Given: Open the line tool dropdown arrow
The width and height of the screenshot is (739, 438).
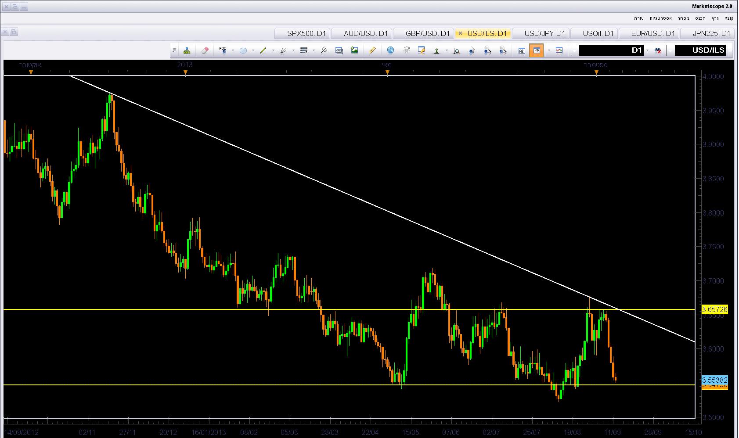Looking at the screenshot, I should 273,50.
